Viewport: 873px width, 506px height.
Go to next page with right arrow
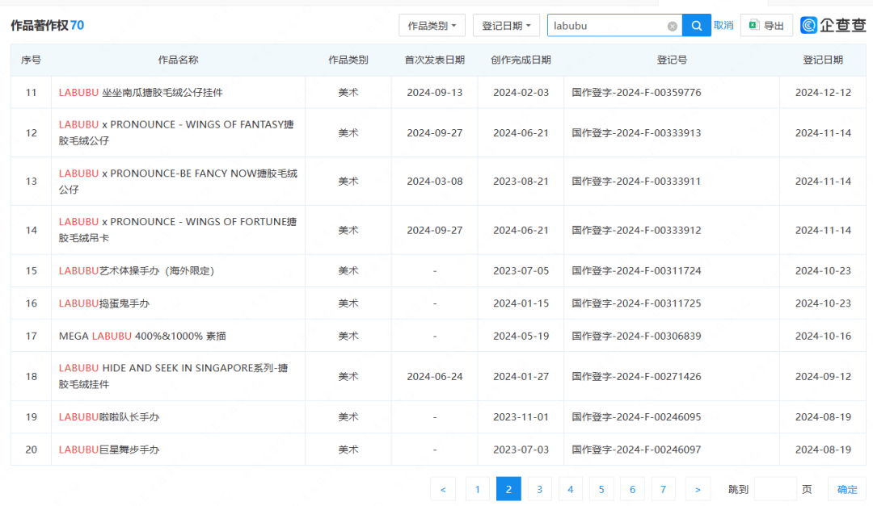697,489
